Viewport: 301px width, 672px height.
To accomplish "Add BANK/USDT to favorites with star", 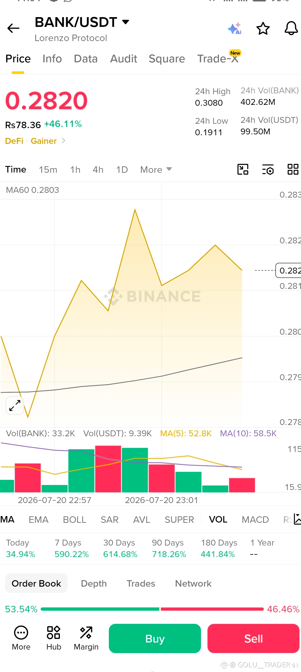I will pyautogui.click(x=263, y=28).
